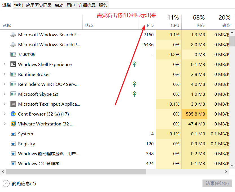
Task: Click PID value 348
Action: tap(150, 153)
